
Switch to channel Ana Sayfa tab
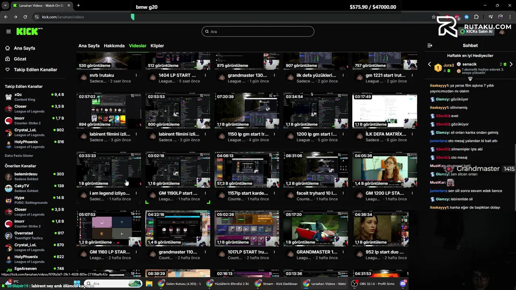coord(89,46)
